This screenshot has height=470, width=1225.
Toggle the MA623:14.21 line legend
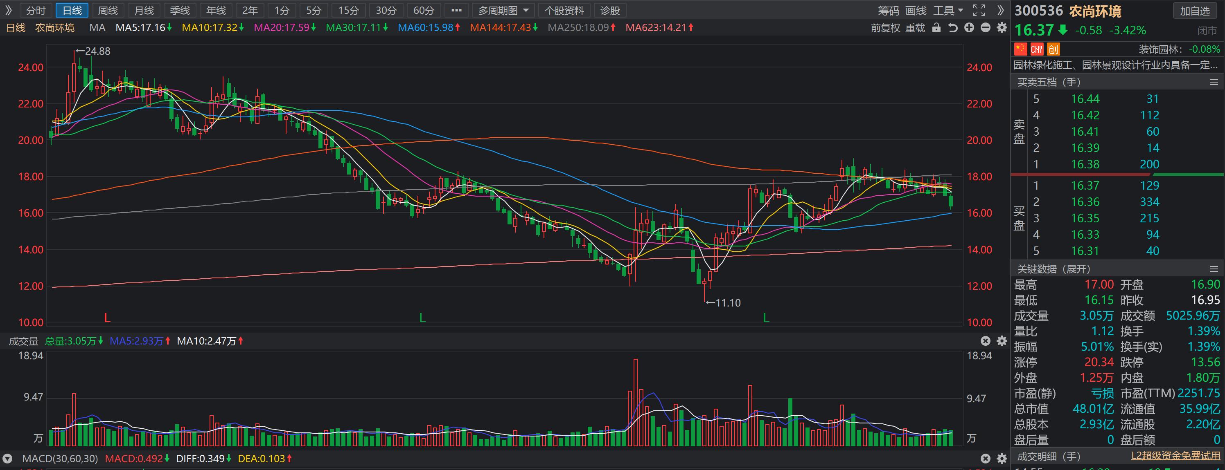(x=660, y=27)
